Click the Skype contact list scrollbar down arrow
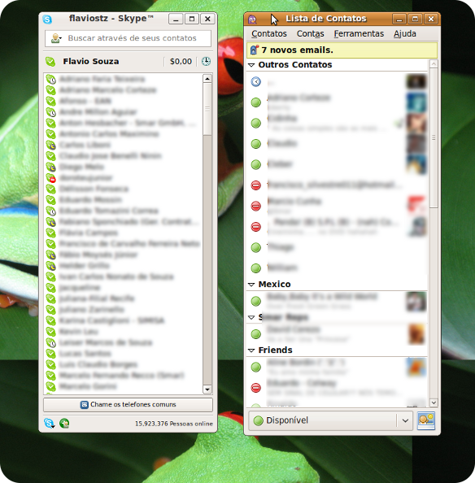Image resolution: width=475 pixels, height=483 pixels. (x=207, y=389)
